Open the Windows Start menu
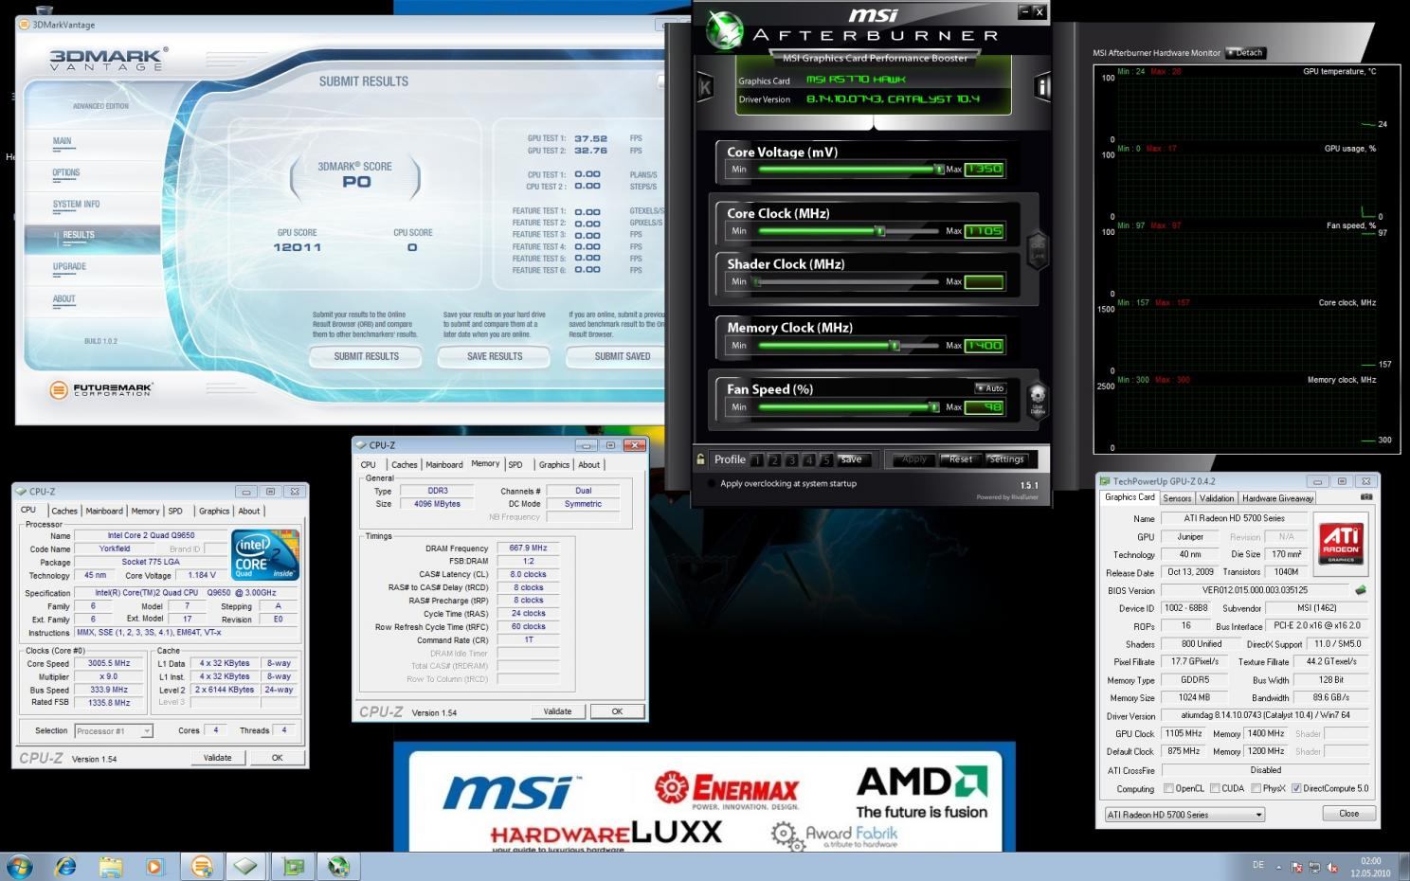 [19, 866]
